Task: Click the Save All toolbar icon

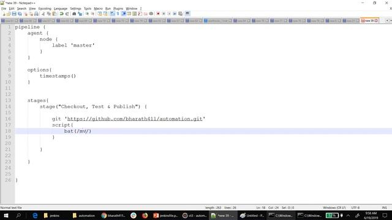Action: (20, 13)
